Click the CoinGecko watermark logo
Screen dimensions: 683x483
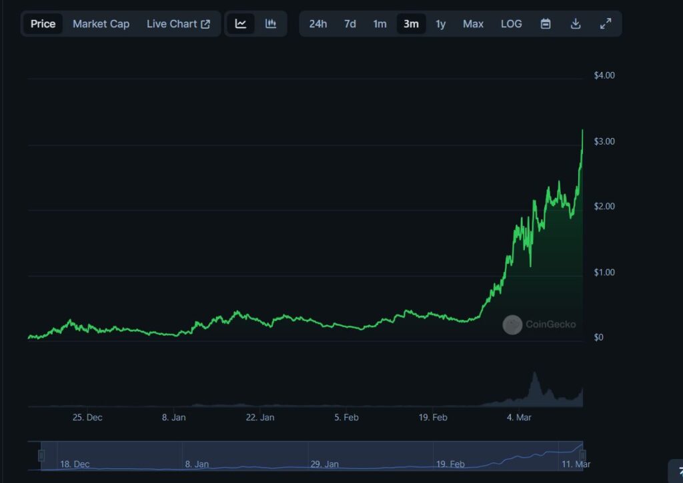click(x=512, y=324)
